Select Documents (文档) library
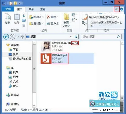 pos(13,81)
